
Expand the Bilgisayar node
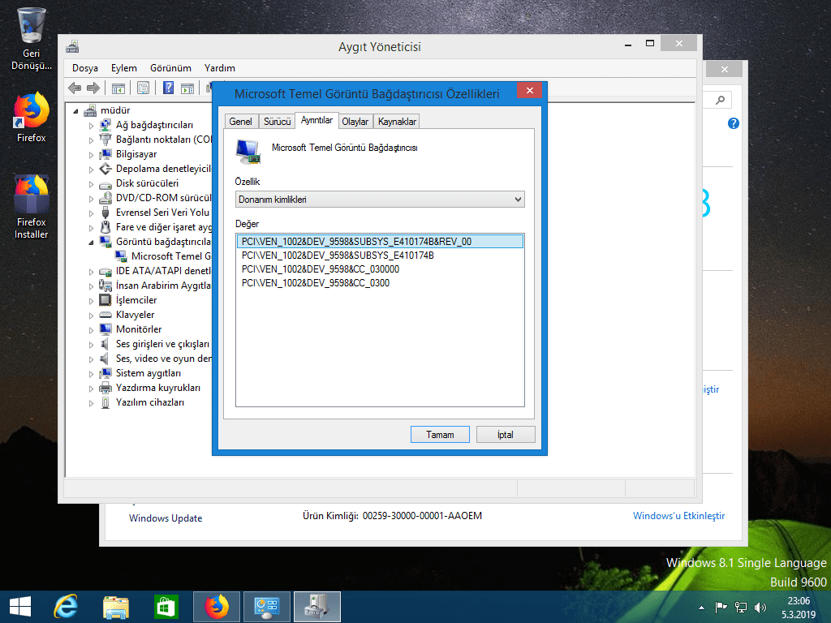coord(91,155)
